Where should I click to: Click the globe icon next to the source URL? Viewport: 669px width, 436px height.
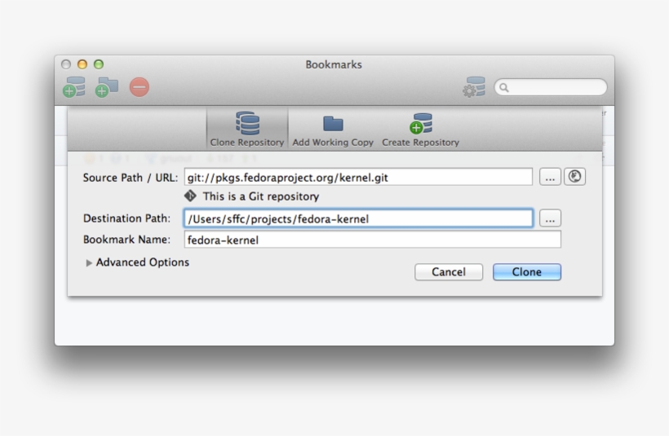point(574,177)
